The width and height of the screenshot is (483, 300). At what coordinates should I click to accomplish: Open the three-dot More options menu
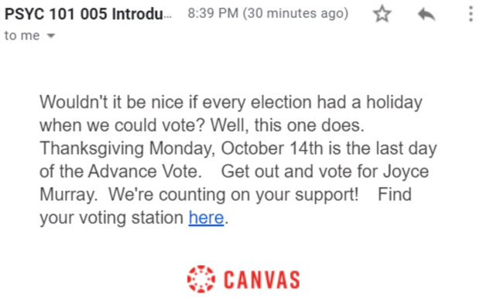471,14
